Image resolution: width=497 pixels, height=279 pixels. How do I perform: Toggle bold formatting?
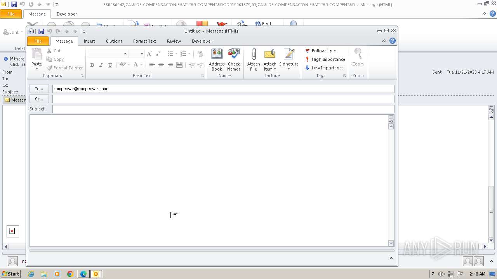[92, 65]
